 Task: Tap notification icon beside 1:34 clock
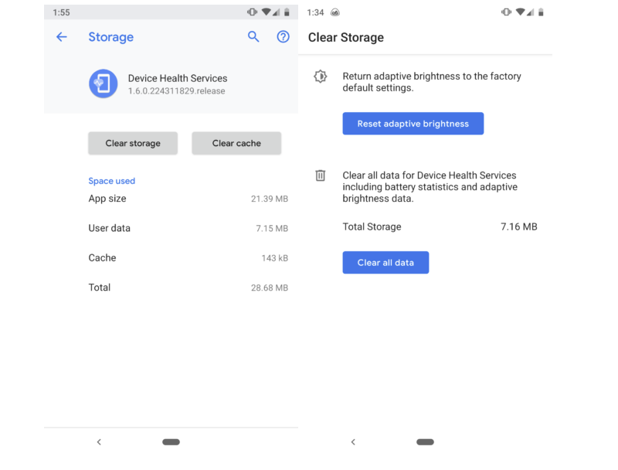pos(335,12)
